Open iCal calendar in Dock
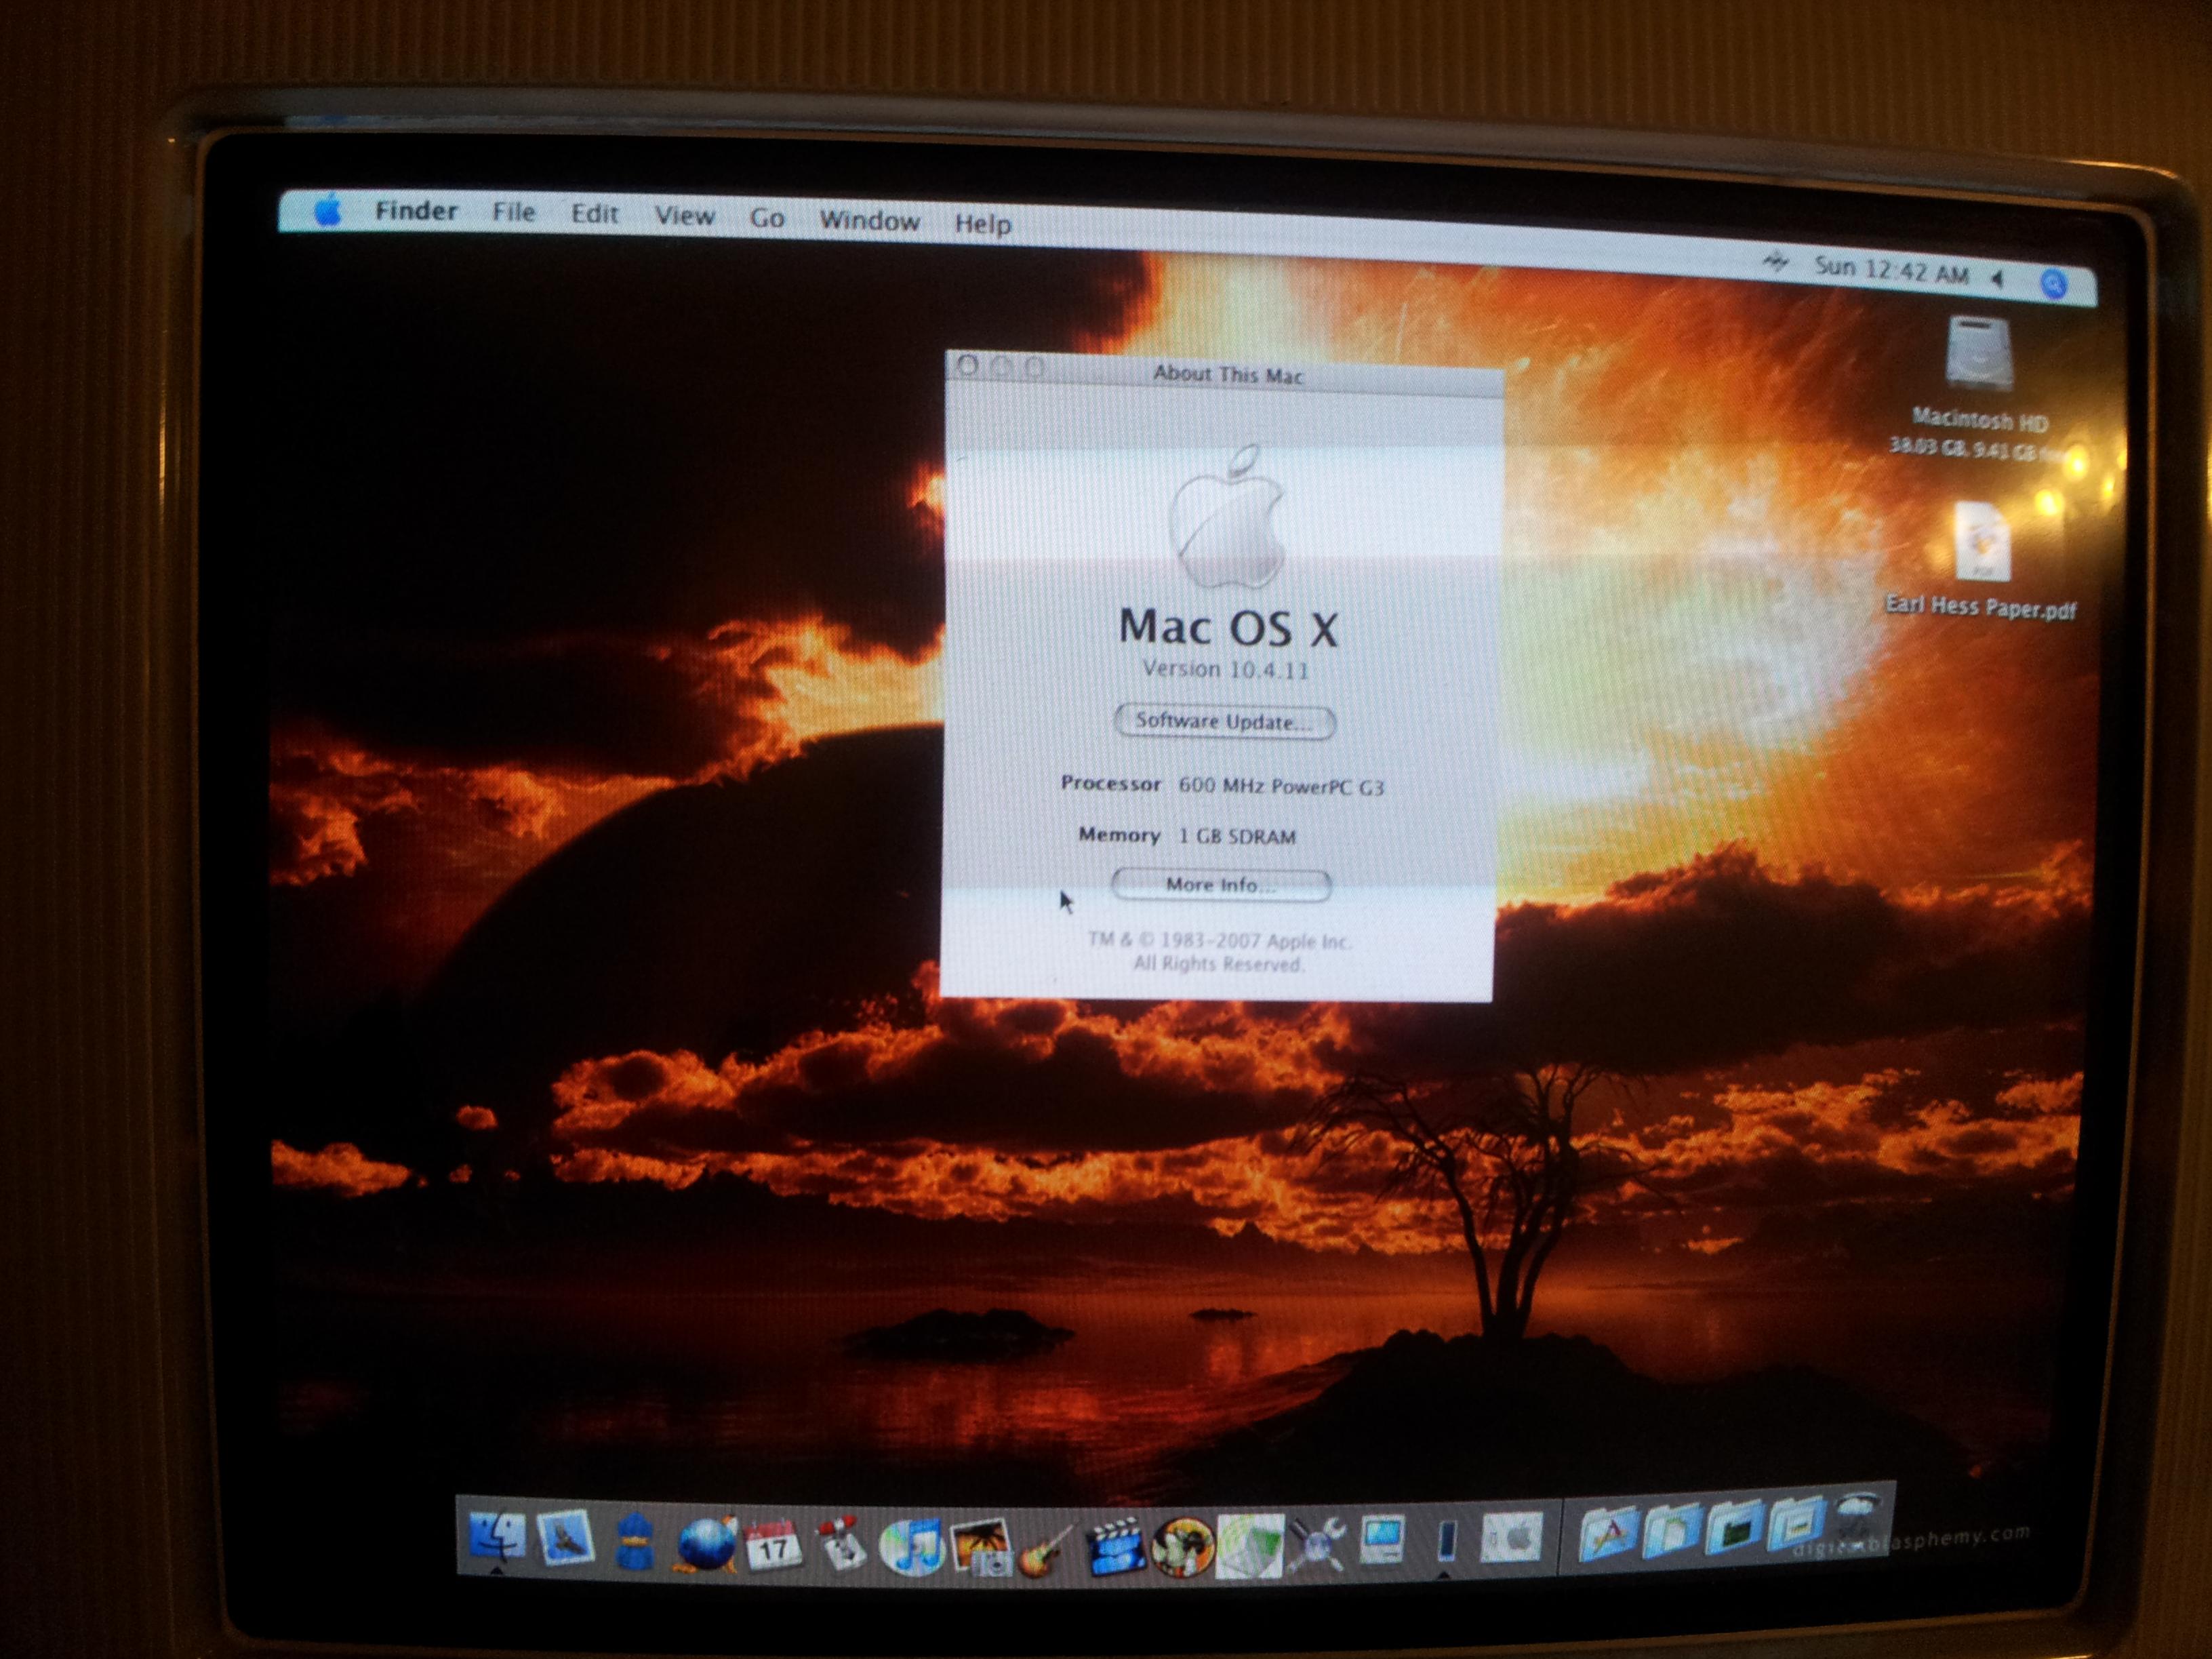Image resolution: width=2212 pixels, height=1659 pixels. 773,1545
